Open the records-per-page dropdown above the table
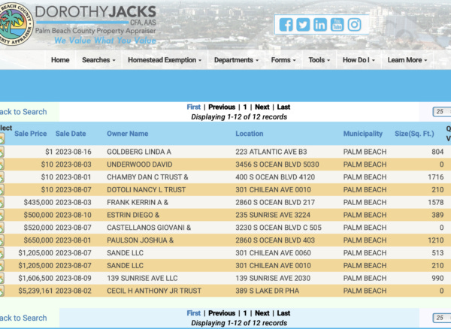This screenshot has height=329, width=451. [x=442, y=111]
